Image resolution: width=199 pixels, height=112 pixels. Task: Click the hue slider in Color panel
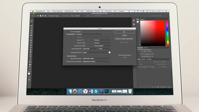(168, 33)
